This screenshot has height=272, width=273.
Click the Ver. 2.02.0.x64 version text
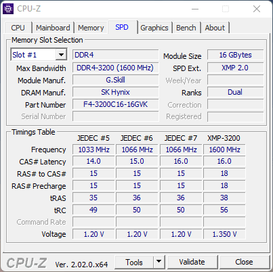81,265
